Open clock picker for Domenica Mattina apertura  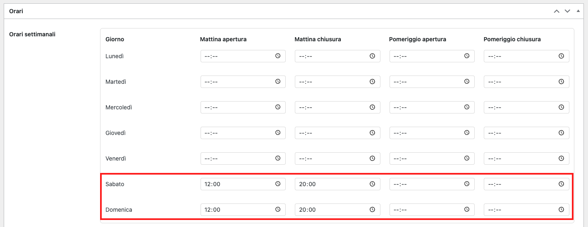pyautogui.click(x=278, y=210)
